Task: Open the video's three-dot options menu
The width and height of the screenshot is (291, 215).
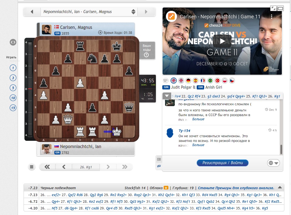Action: click(272, 17)
